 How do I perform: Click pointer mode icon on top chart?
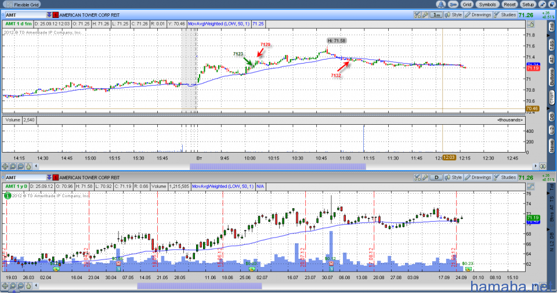click(x=530, y=24)
